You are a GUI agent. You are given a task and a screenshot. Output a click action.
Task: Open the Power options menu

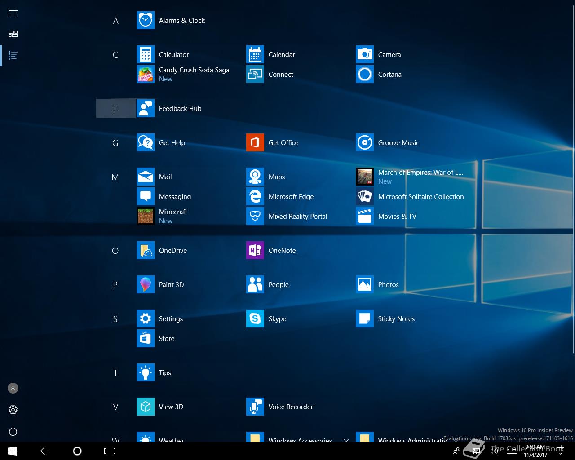click(13, 432)
